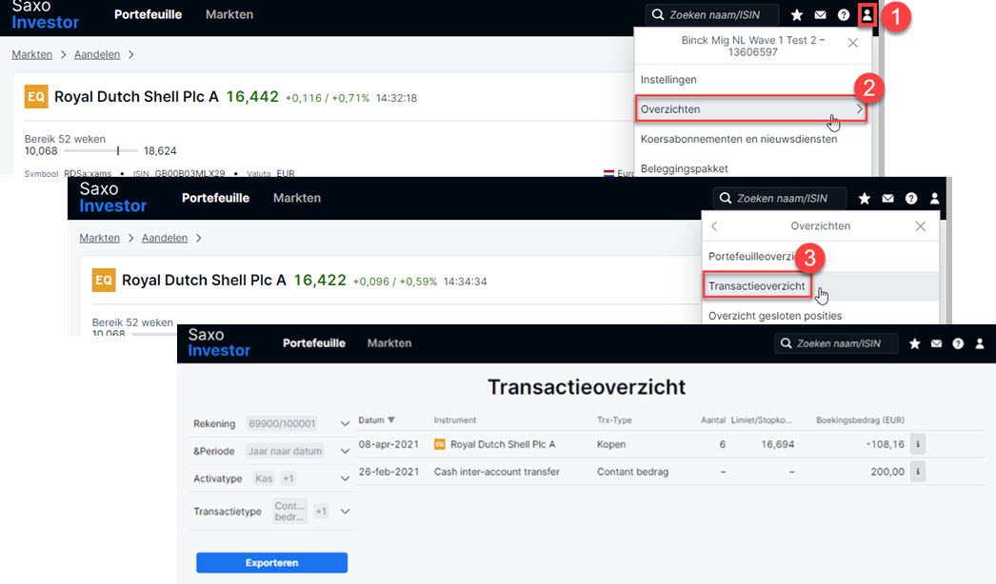Click the search magnifier in the top screenshot
996x584 pixels.
tap(658, 14)
